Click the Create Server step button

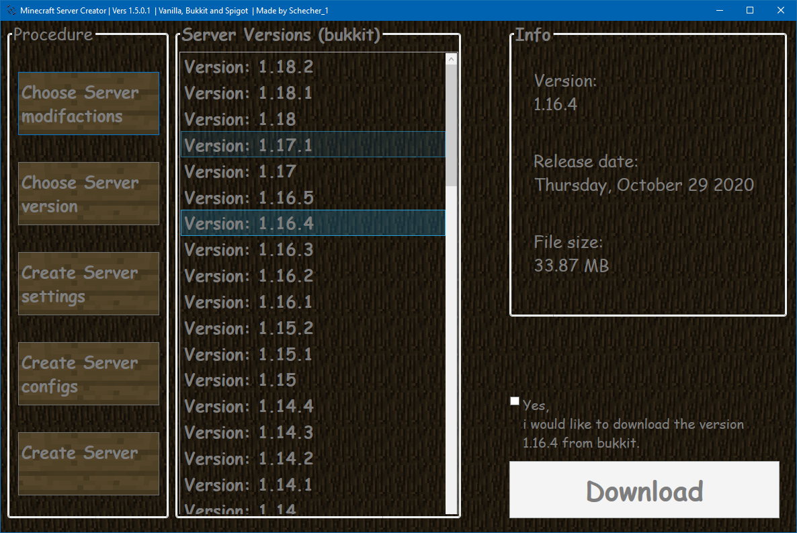(x=89, y=464)
